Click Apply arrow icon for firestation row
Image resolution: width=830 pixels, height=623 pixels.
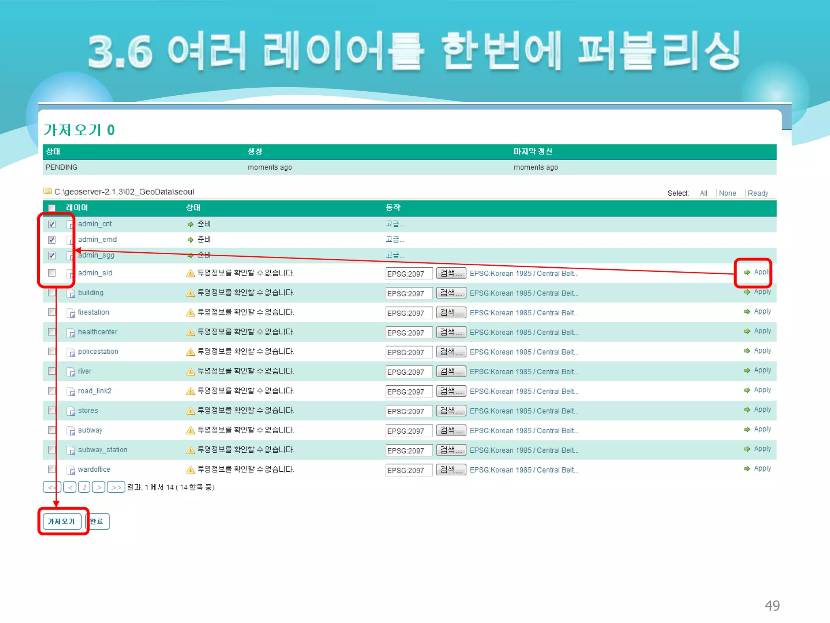point(747,311)
